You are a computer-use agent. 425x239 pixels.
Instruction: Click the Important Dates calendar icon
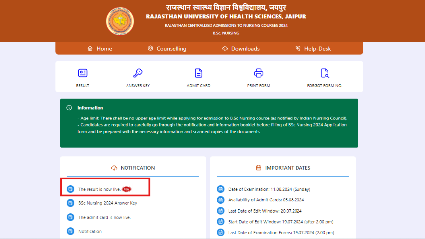[x=259, y=168]
